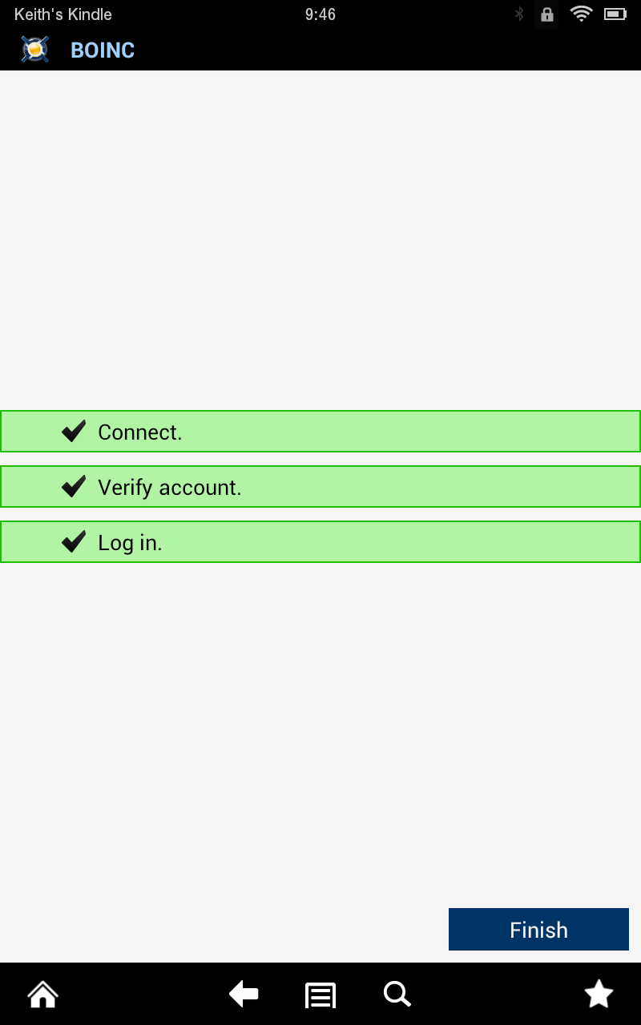Tap the Wi-Fi status icon
This screenshot has height=1025, width=641.
pyautogui.click(x=581, y=14)
